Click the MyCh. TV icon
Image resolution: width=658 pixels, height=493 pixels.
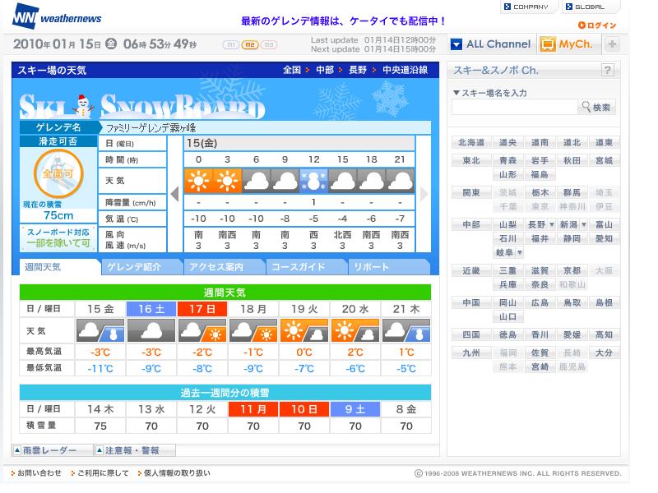pyautogui.click(x=548, y=44)
